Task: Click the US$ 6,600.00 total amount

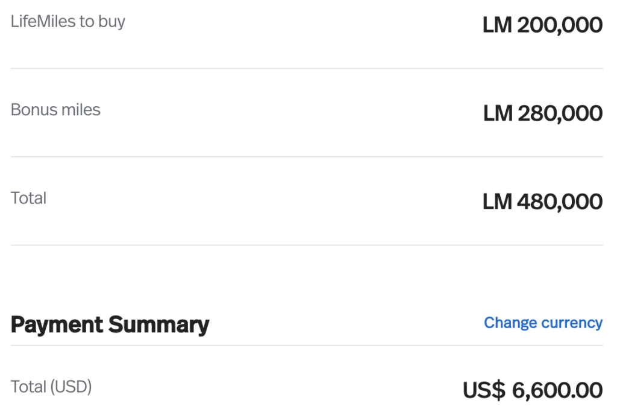Action: pyautogui.click(x=533, y=390)
